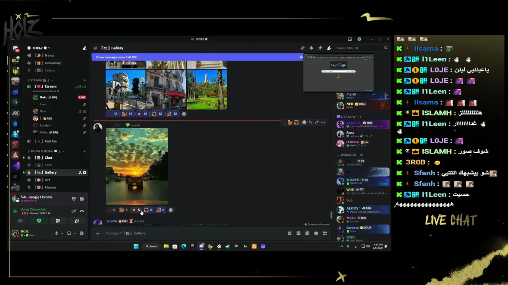This screenshot has width=508, height=285.
Task: Open more options on the hovered message
Action: [323, 122]
